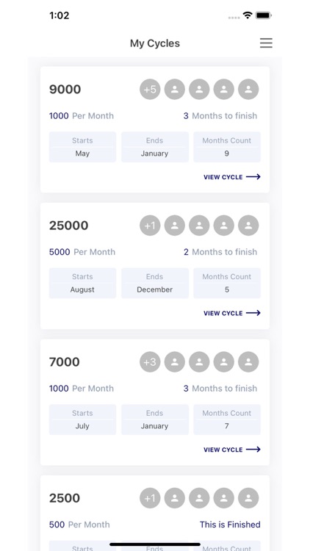Open View Cycle for the 7000 cycle

(x=232, y=450)
